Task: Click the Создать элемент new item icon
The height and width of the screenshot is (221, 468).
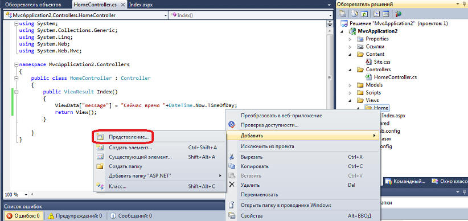Action: coord(100,147)
